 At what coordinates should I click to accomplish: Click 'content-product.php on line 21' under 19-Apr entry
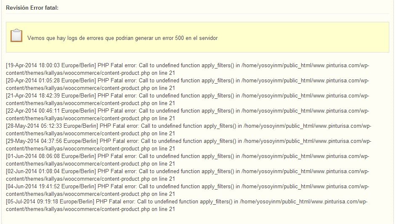click(138, 73)
